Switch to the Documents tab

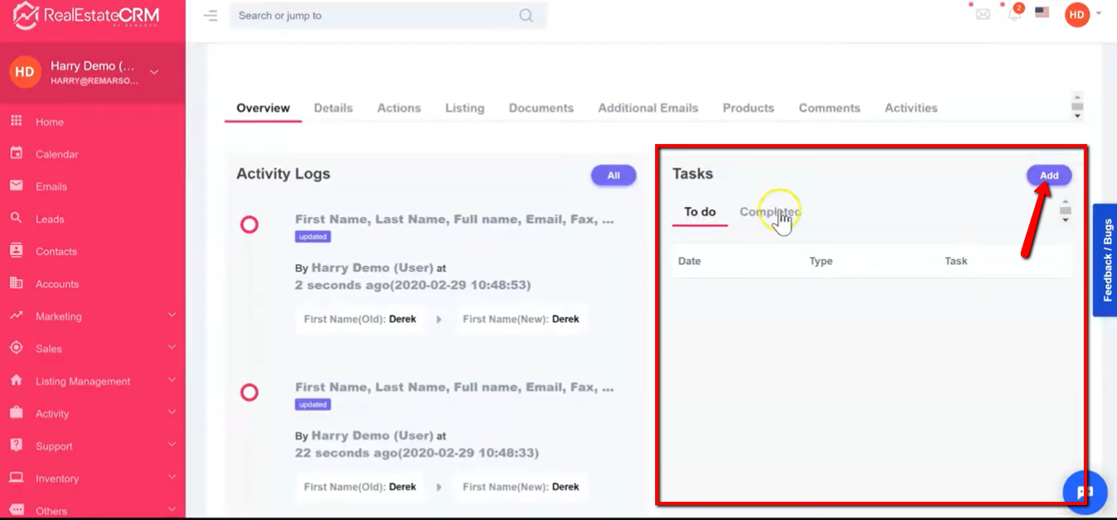541,108
